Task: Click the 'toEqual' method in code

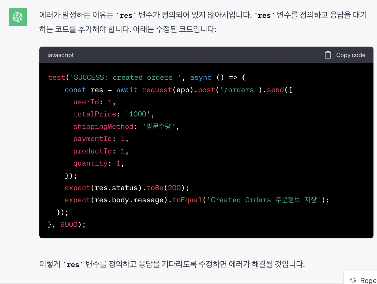Action: click(x=187, y=200)
